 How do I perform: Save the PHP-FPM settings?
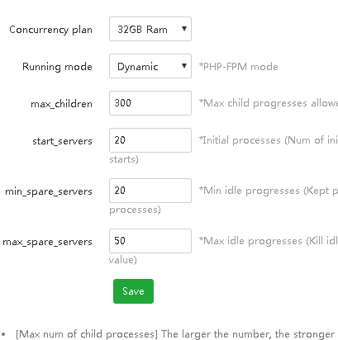(x=133, y=291)
